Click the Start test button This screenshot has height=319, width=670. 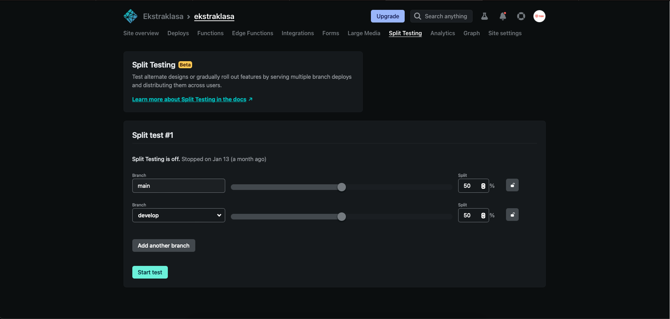tap(150, 272)
